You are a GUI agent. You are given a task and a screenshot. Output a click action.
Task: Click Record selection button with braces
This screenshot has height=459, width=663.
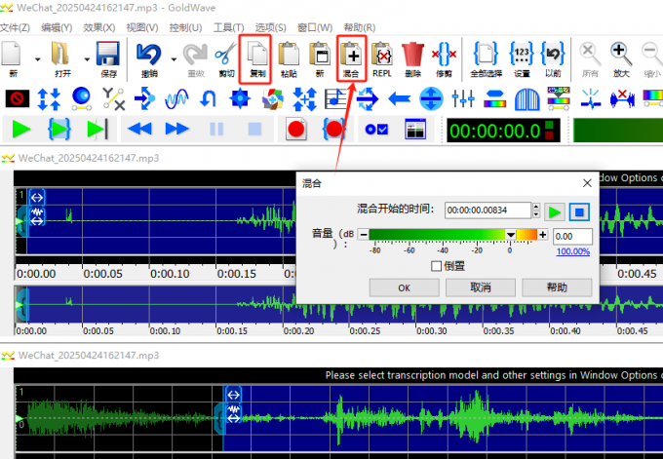click(334, 130)
